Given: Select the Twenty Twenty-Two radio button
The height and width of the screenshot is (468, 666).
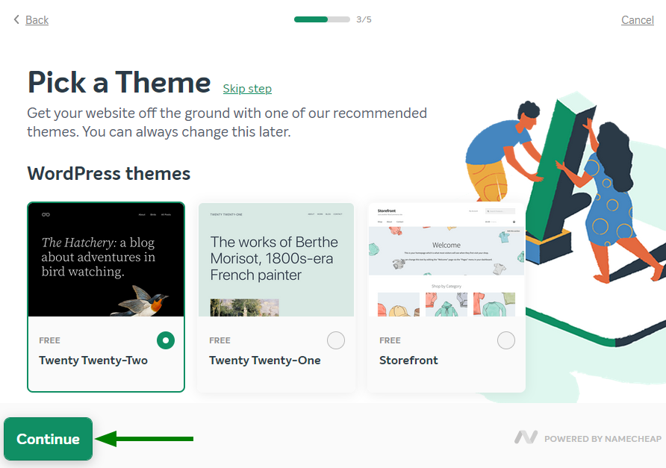Looking at the screenshot, I should pyautogui.click(x=166, y=340).
